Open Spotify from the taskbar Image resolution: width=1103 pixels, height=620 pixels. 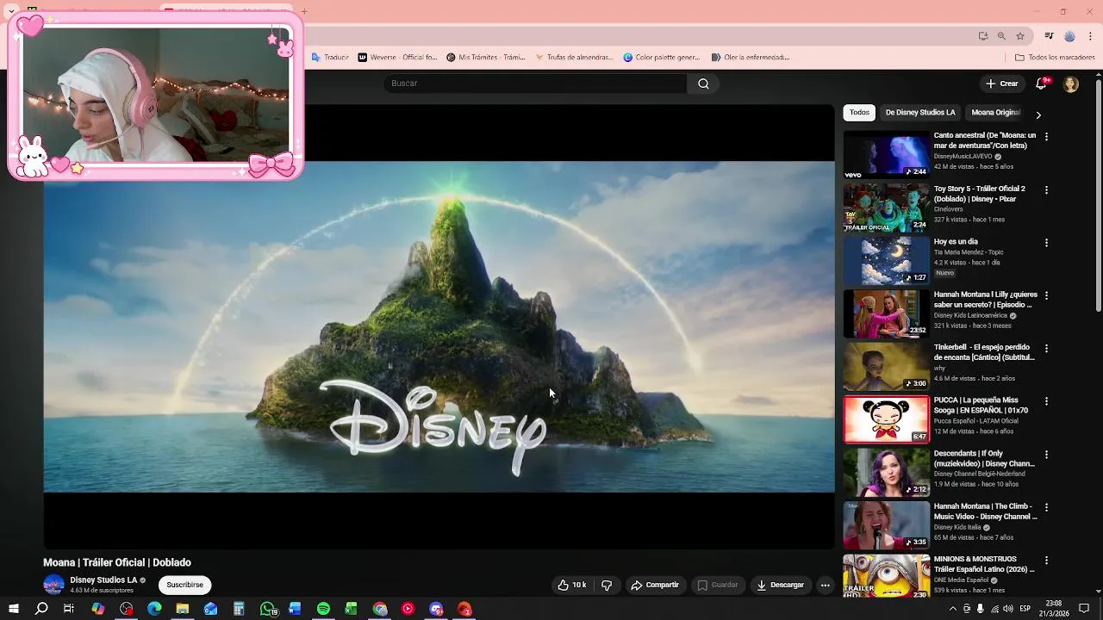pyautogui.click(x=323, y=609)
